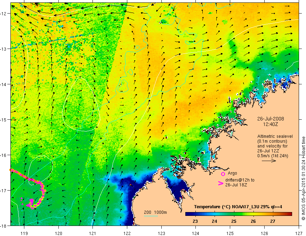Click the 200 1000m depth label
This screenshot has height=236, width=306.
(155, 212)
